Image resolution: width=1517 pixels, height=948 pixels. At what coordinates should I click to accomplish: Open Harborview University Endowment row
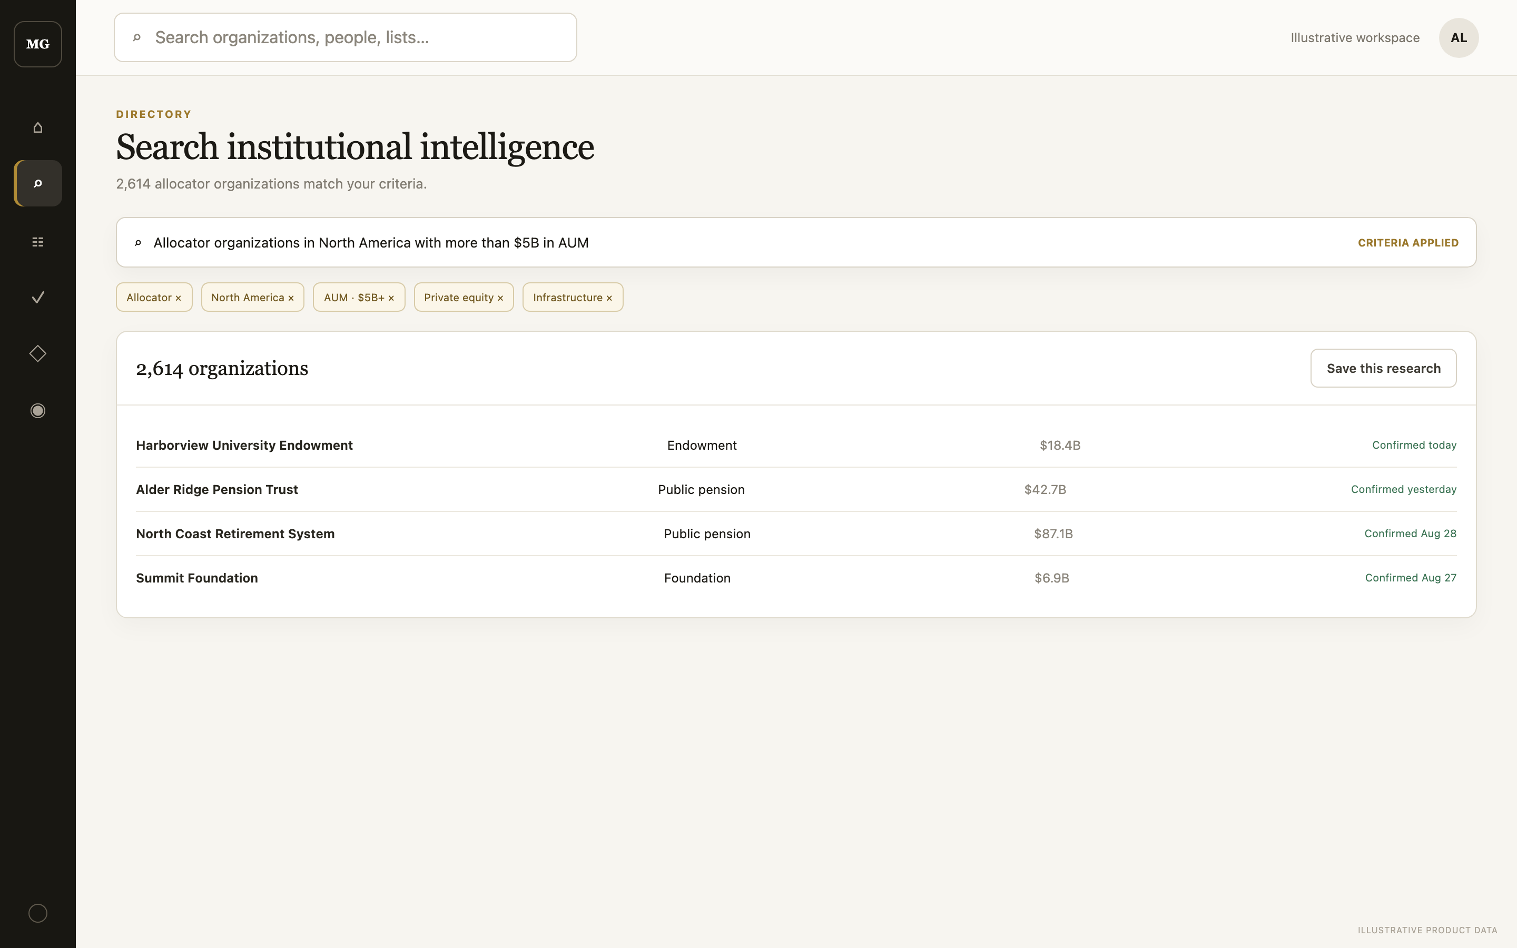[795, 445]
